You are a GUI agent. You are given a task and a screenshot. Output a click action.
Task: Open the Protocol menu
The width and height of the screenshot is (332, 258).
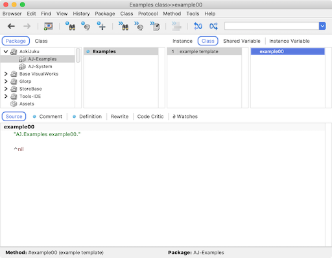148,14
